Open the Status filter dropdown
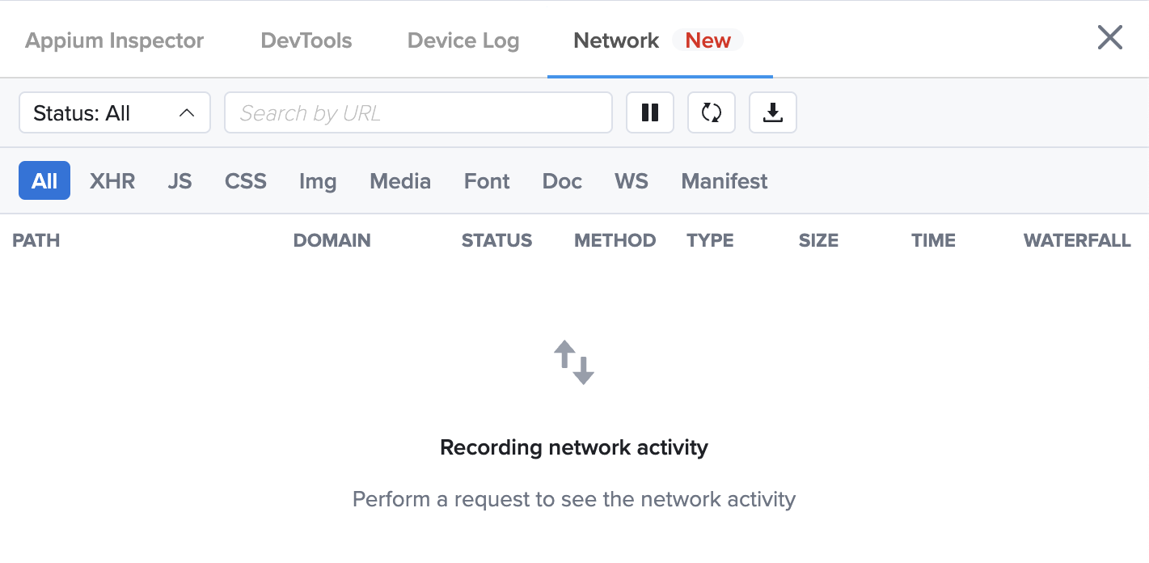 point(114,112)
